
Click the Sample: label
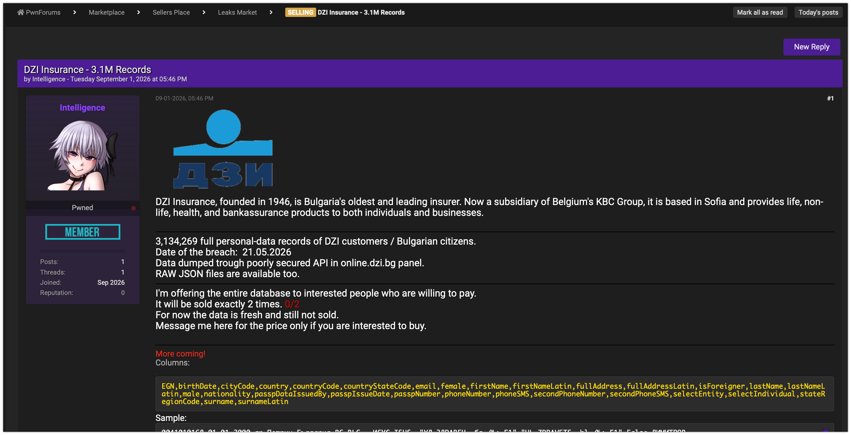[171, 418]
